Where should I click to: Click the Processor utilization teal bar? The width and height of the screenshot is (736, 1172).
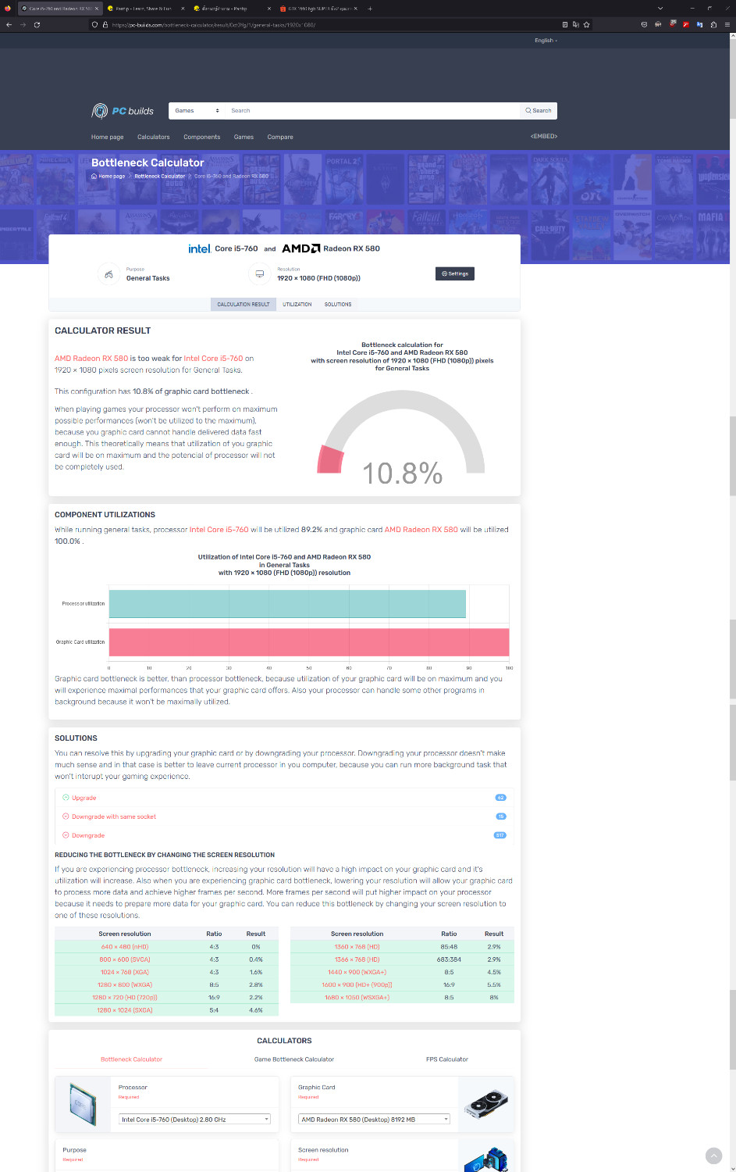tap(287, 604)
